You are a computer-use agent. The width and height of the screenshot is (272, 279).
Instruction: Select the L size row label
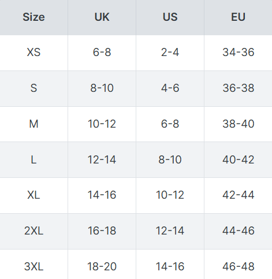(x=33, y=159)
